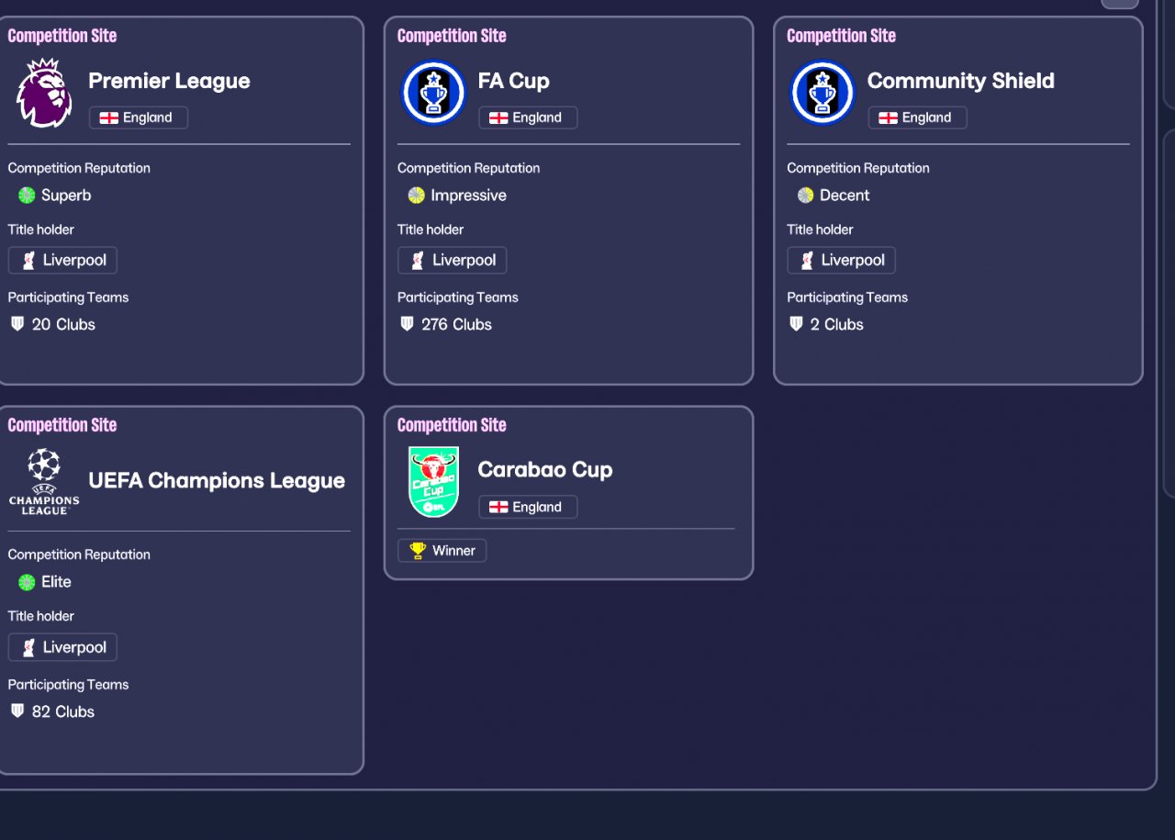Click England nation tag under Carabao Cup
The image size is (1175, 840).
click(x=528, y=507)
